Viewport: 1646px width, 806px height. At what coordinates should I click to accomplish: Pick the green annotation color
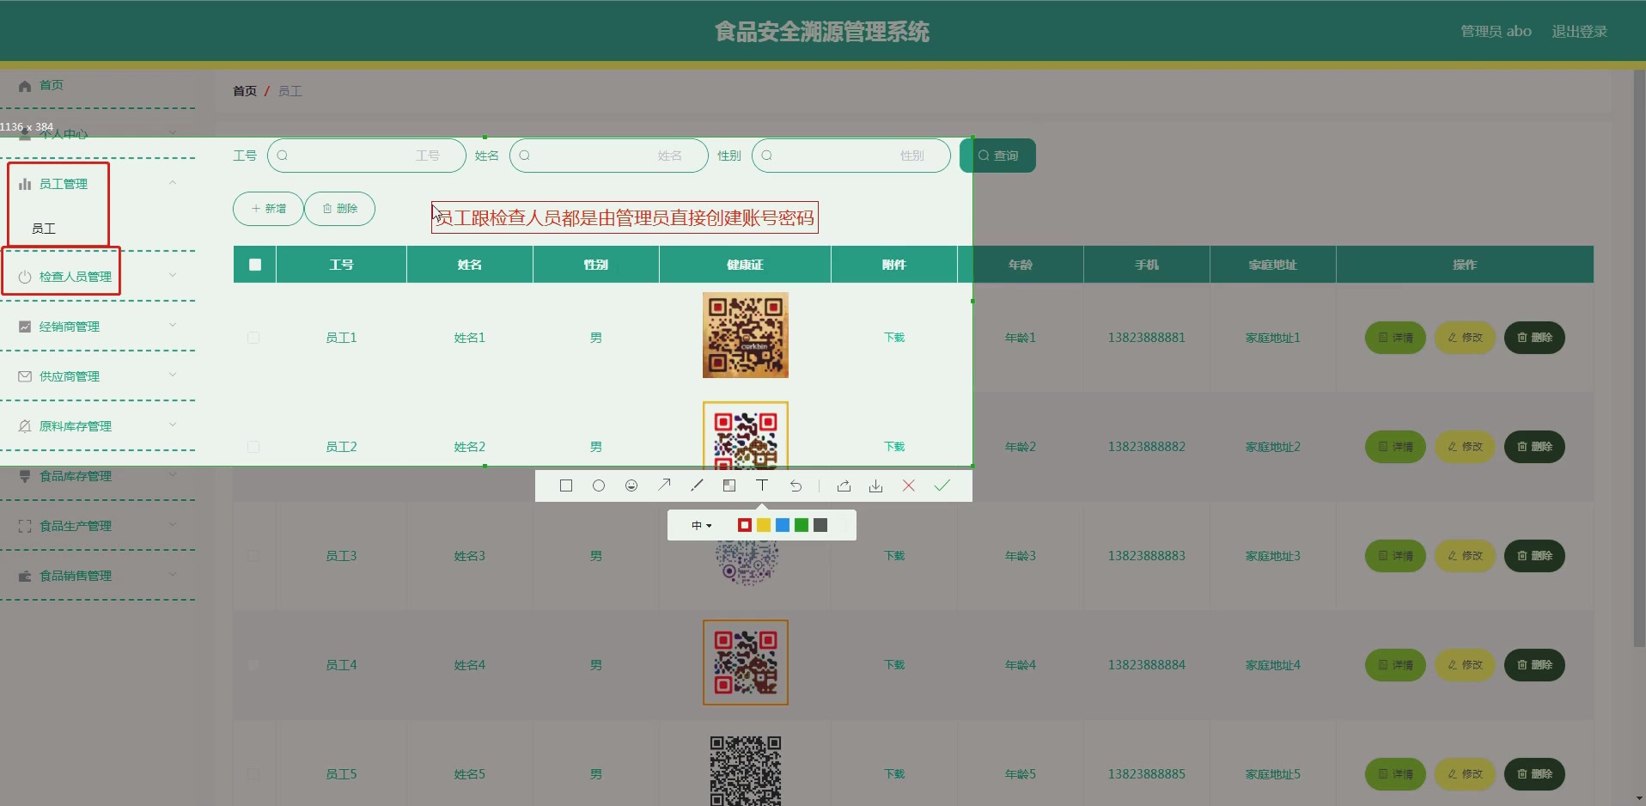click(x=802, y=525)
